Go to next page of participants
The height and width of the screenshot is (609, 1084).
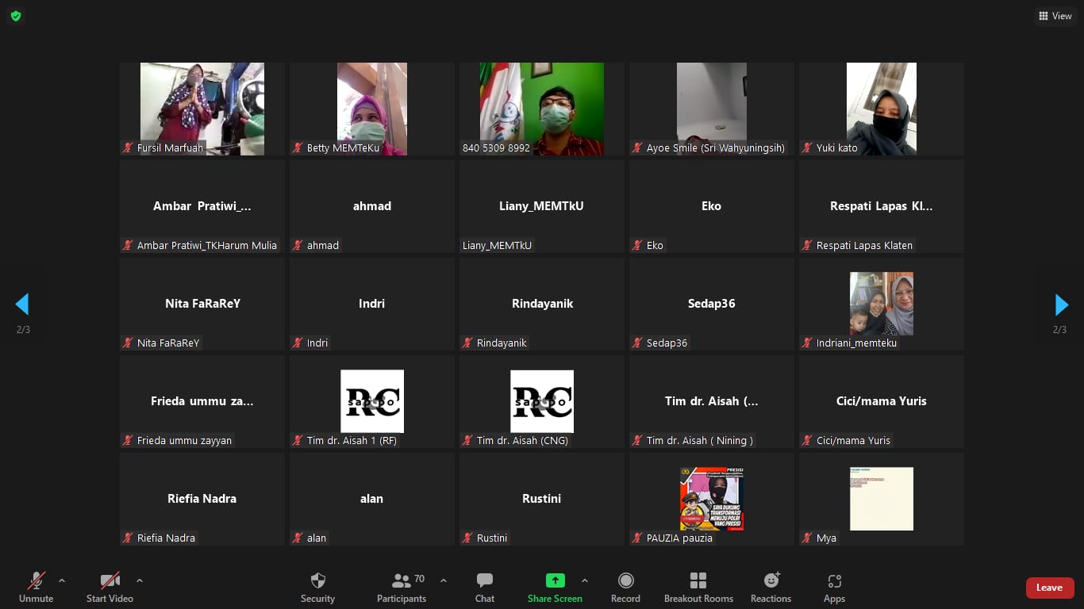(x=1061, y=304)
